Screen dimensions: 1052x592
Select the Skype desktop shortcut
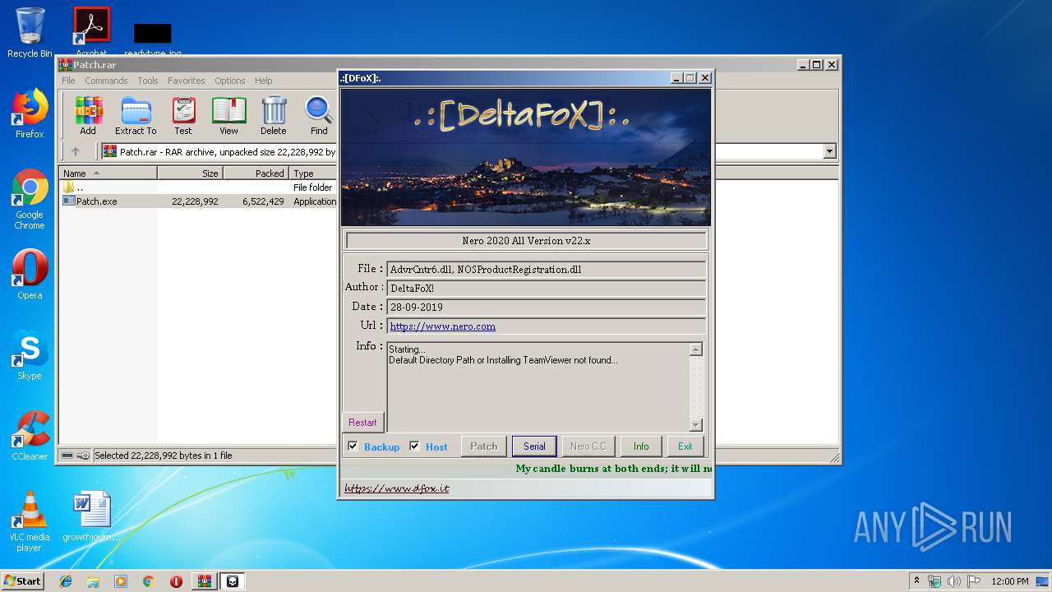point(30,355)
